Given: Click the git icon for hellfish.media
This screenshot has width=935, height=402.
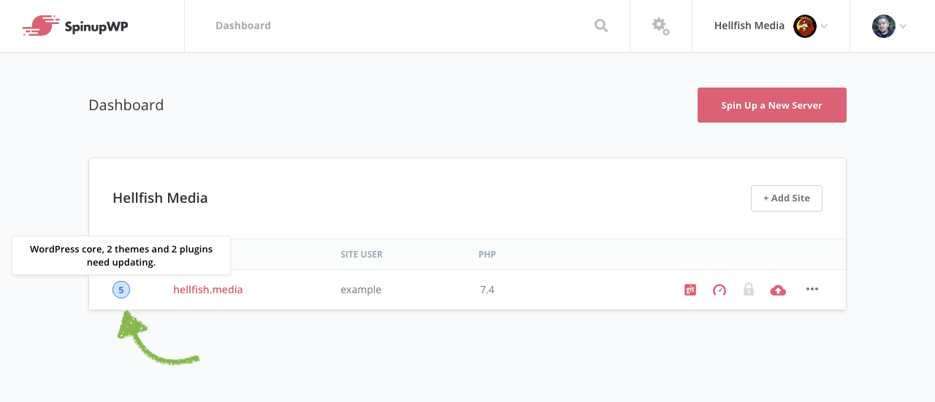Looking at the screenshot, I should click(690, 290).
